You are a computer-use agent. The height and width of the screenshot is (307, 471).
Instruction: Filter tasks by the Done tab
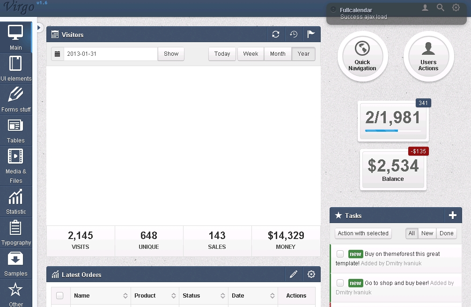[446, 233]
